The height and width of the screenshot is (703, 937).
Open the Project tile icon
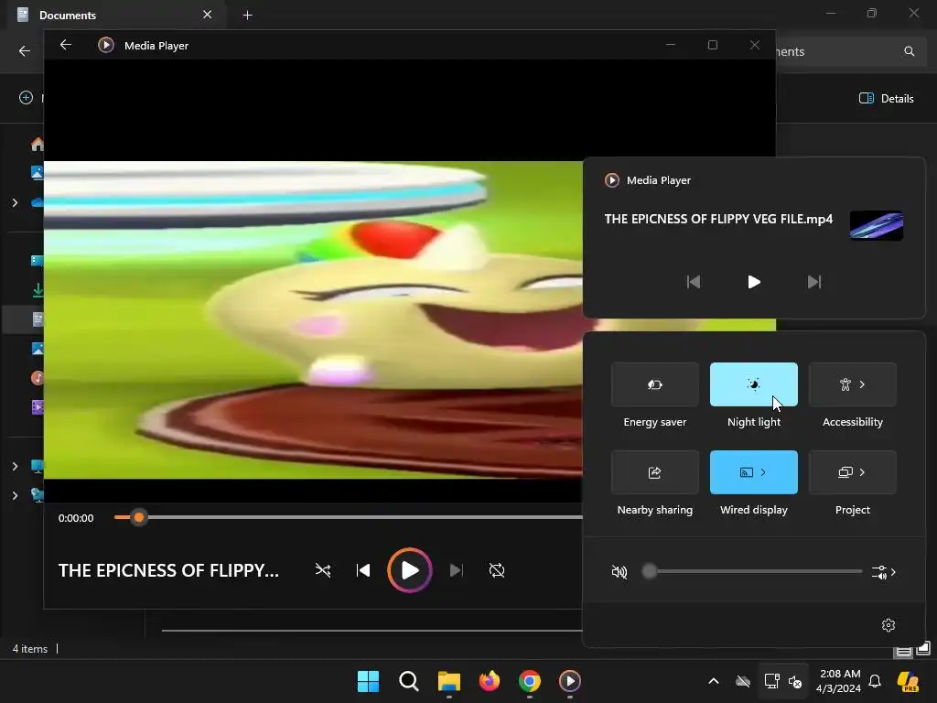pyautogui.click(x=845, y=472)
